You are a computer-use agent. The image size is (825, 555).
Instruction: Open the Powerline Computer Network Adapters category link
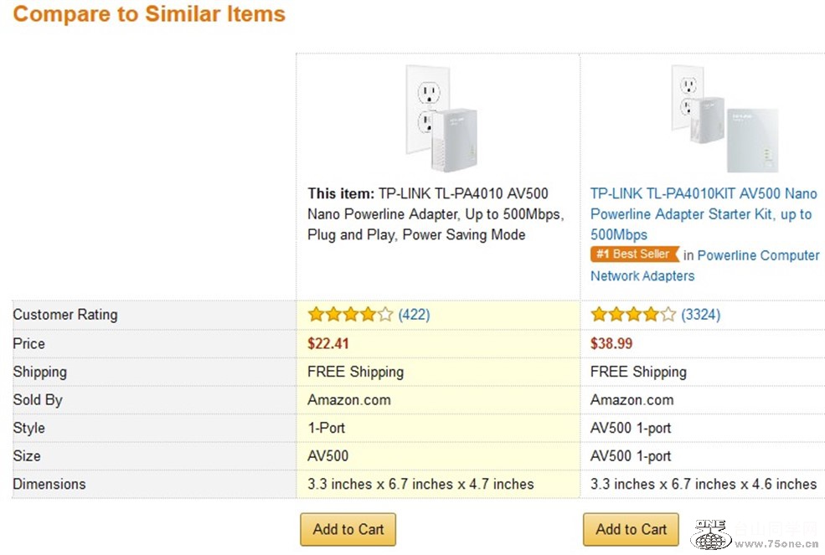point(705,265)
